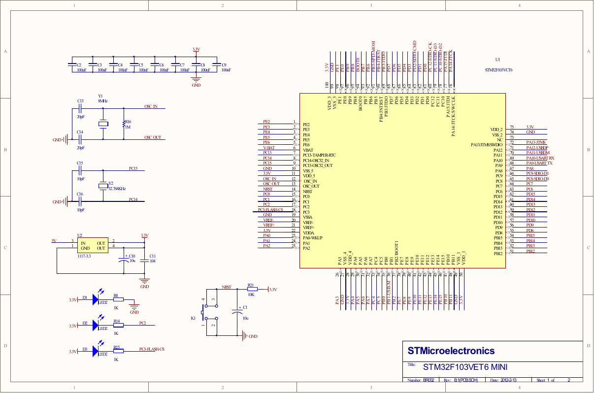
Task: Select resistor R21 10K symbol
Action: [x=252, y=289]
